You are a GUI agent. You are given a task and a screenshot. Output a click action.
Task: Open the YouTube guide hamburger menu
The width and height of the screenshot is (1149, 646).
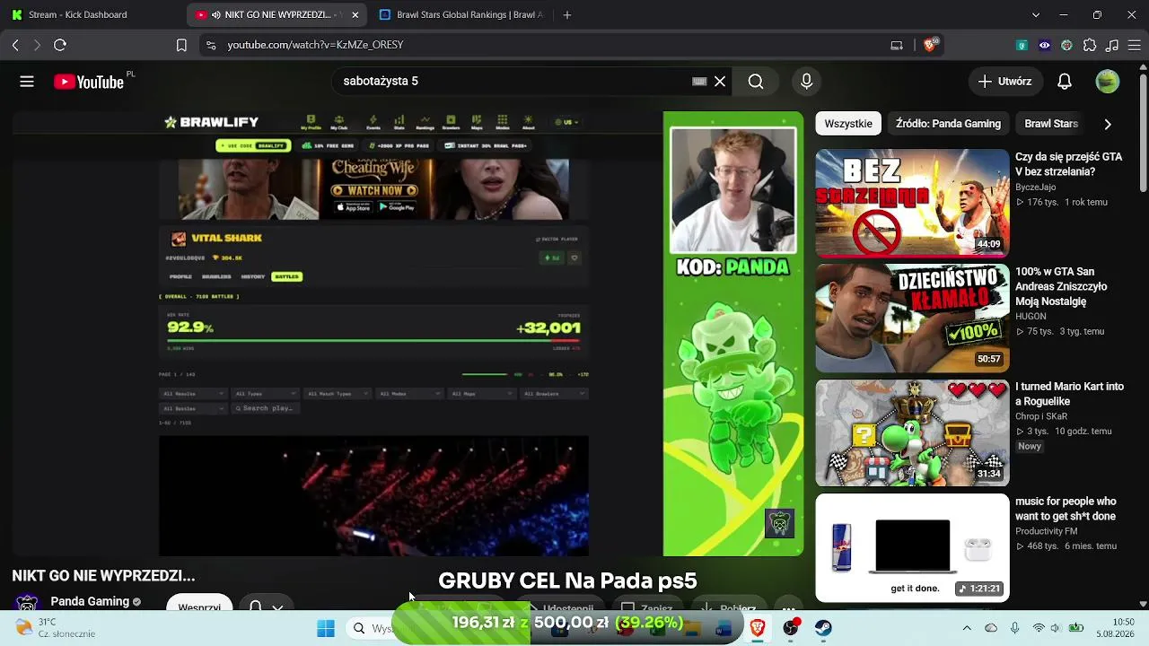27,82
